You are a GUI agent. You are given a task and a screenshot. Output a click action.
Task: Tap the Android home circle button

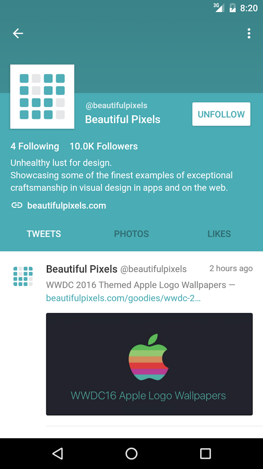pyautogui.click(x=131, y=453)
